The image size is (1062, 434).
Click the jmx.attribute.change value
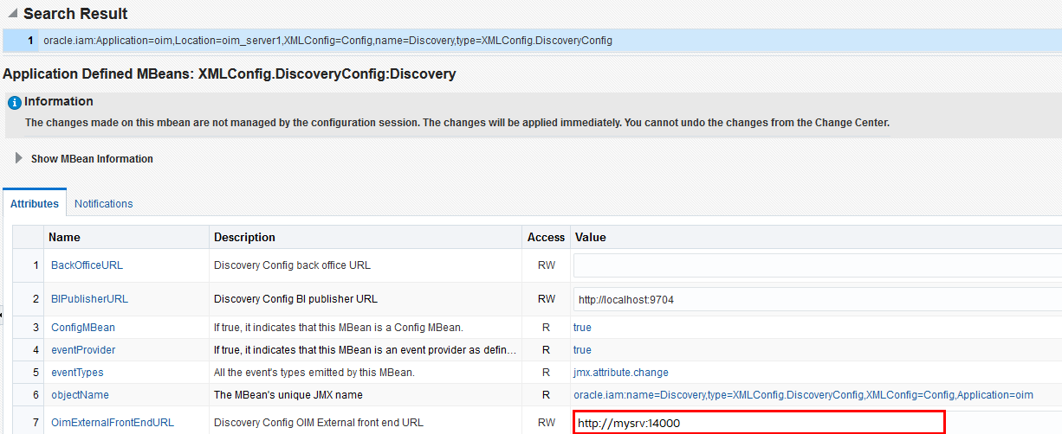click(620, 373)
